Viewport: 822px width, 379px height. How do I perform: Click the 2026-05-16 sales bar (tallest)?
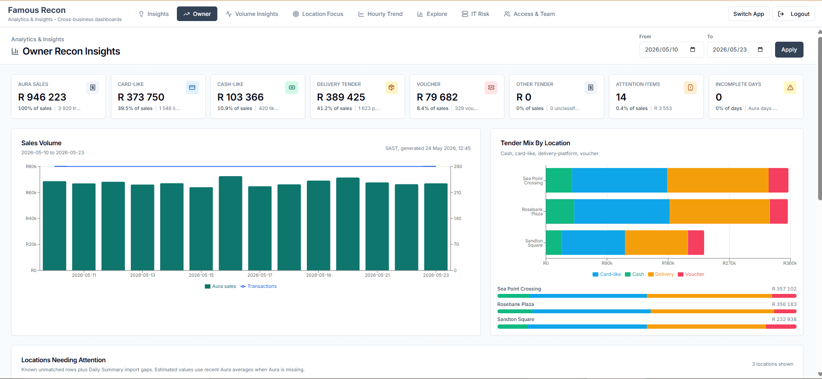pos(230,223)
